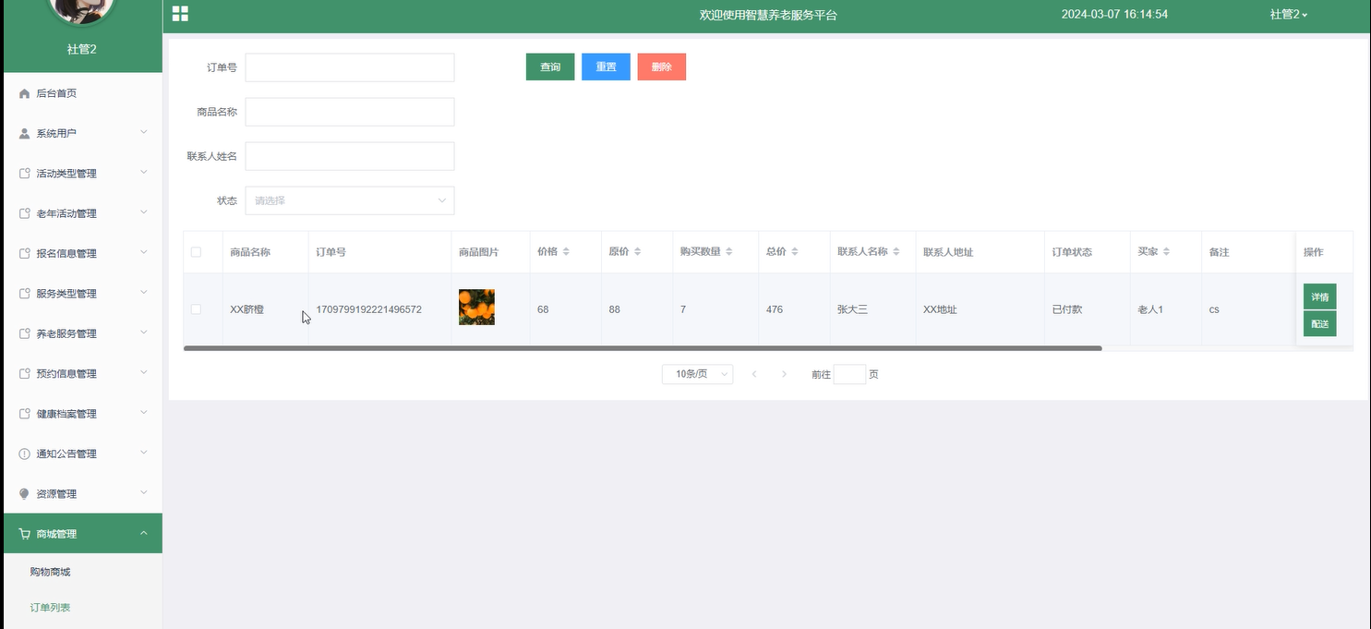Click order number 1709799192221496572
Image resolution: width=1371 pixels, height=629 pixels.
click(x=368, y=309)
